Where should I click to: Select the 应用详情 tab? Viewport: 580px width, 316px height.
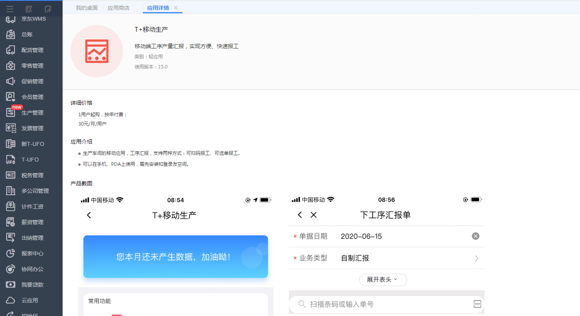pyautogui.click(x=158, y=8)
